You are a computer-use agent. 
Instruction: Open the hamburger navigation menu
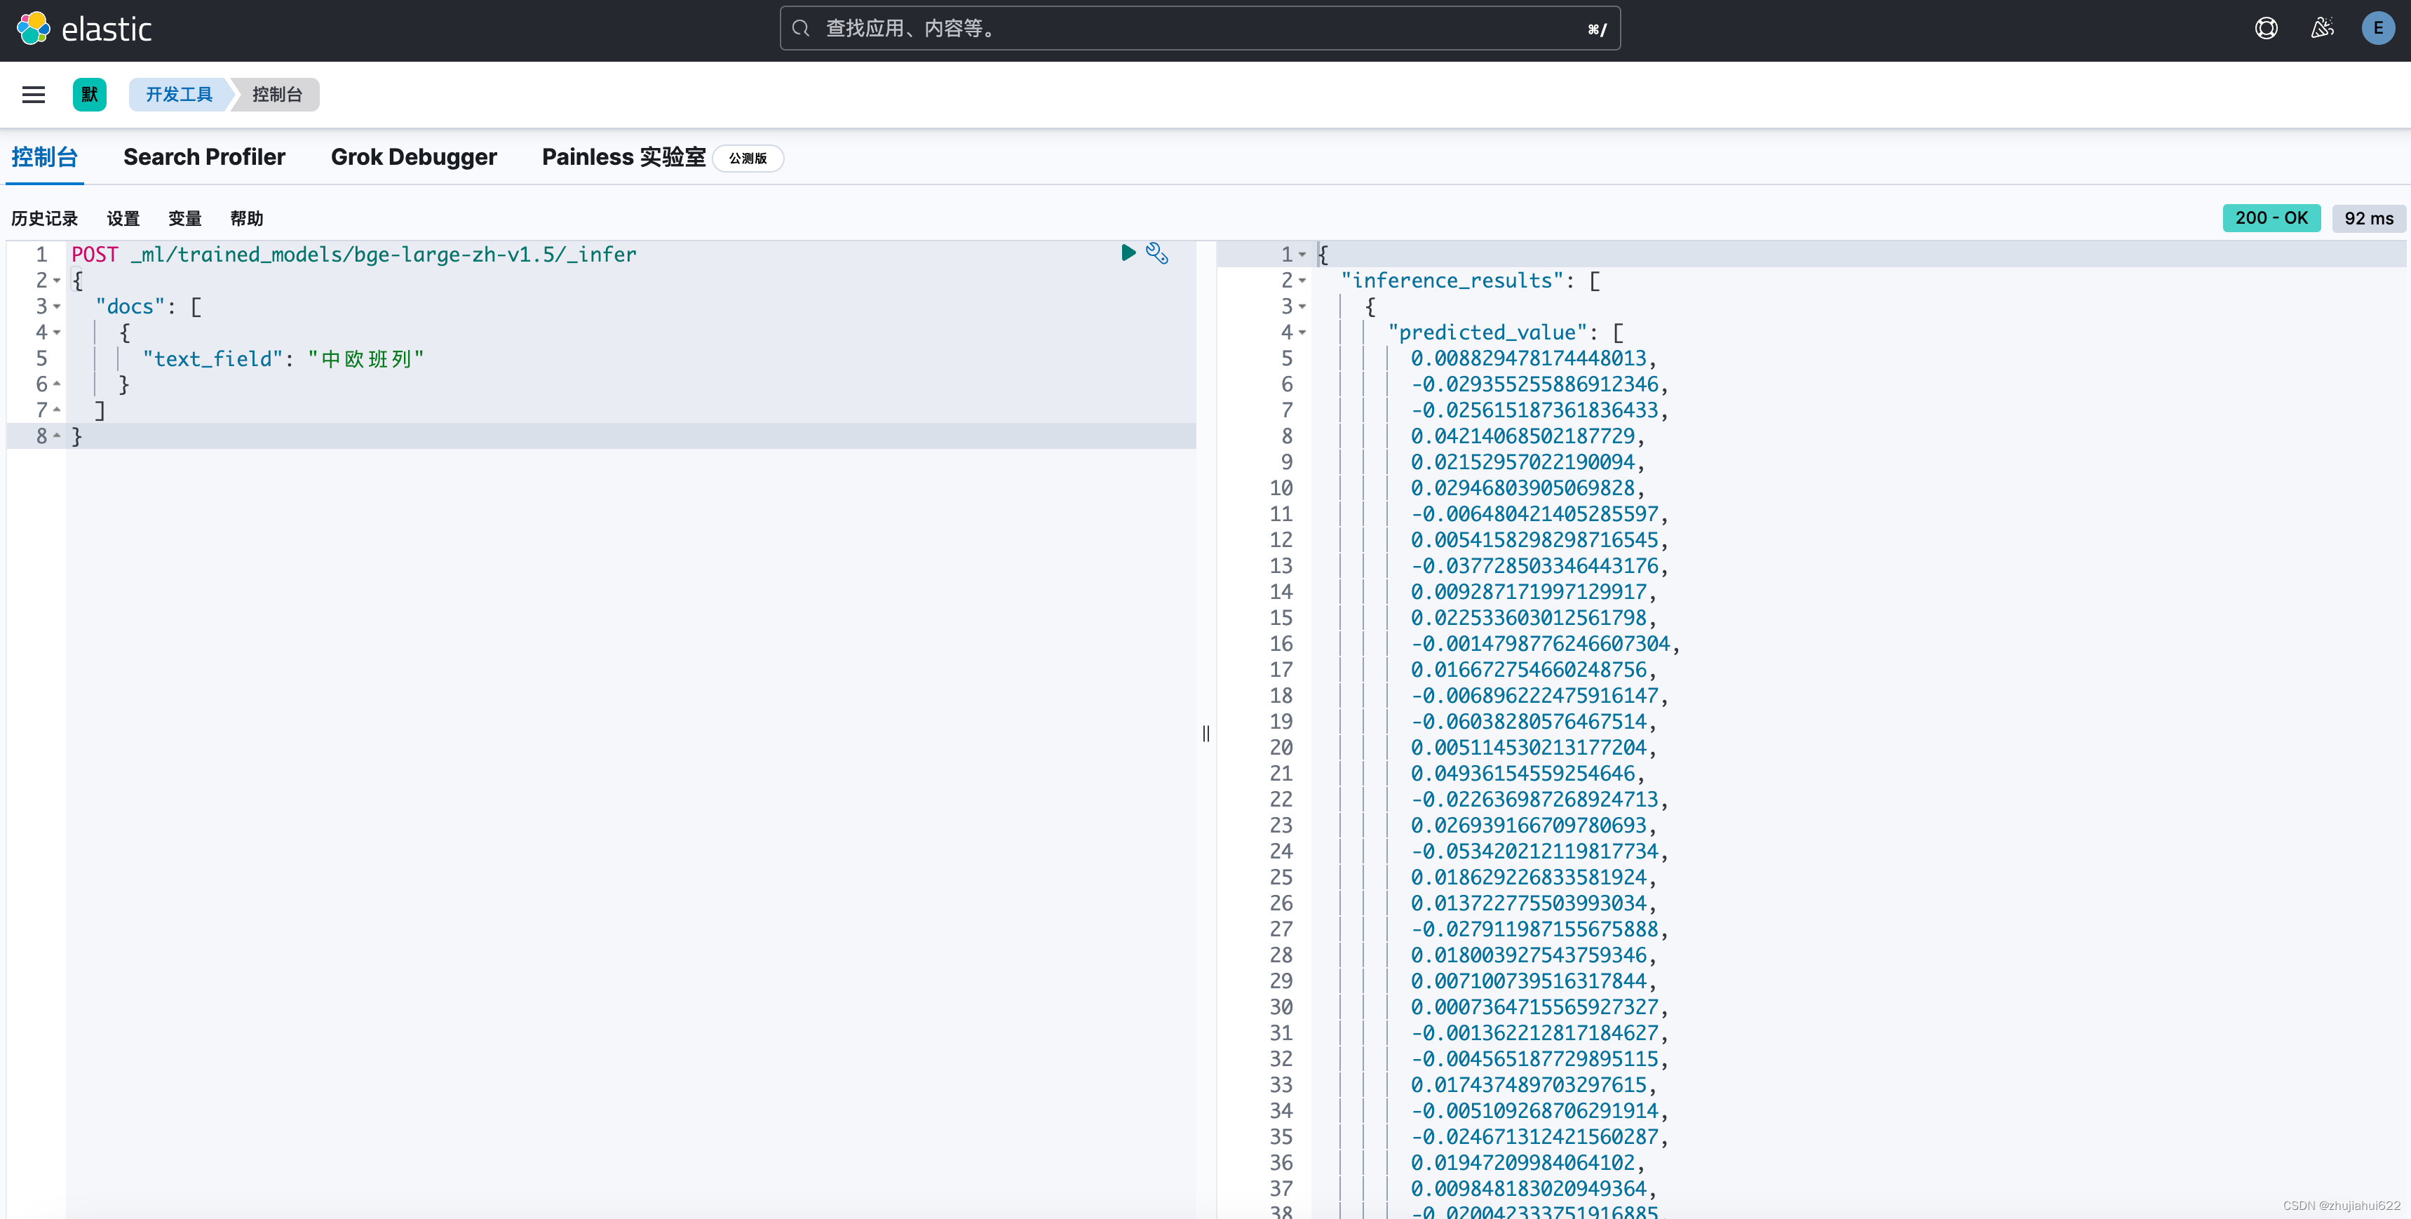(34, 95)
